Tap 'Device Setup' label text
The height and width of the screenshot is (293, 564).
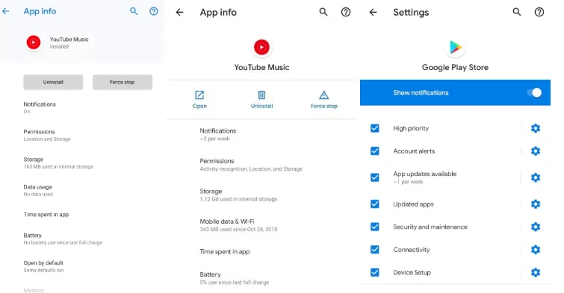click(412, 273)
